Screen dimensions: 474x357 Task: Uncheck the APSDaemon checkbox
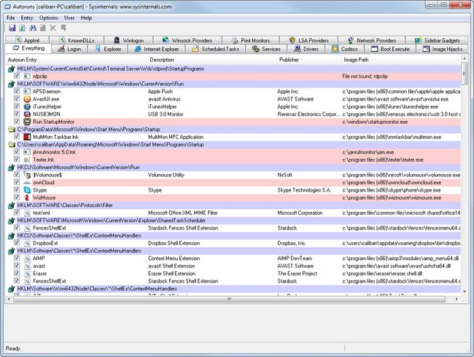pos(17,91)
